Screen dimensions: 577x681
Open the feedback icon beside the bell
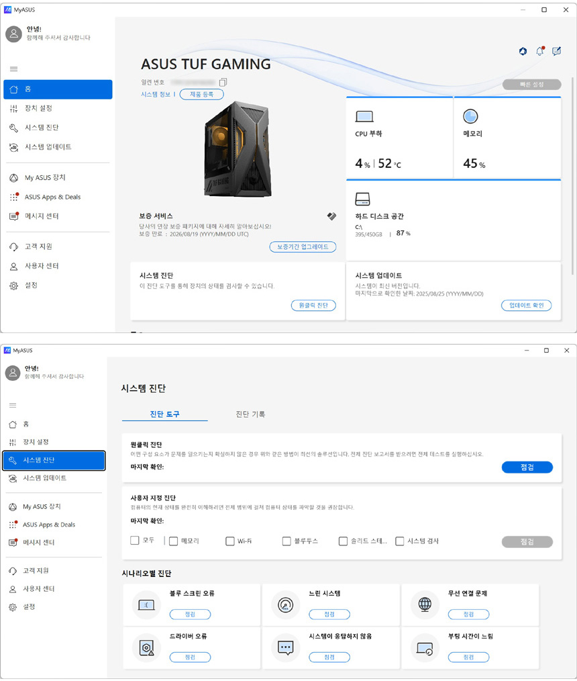pyautogui.click(x=556, y=51)
